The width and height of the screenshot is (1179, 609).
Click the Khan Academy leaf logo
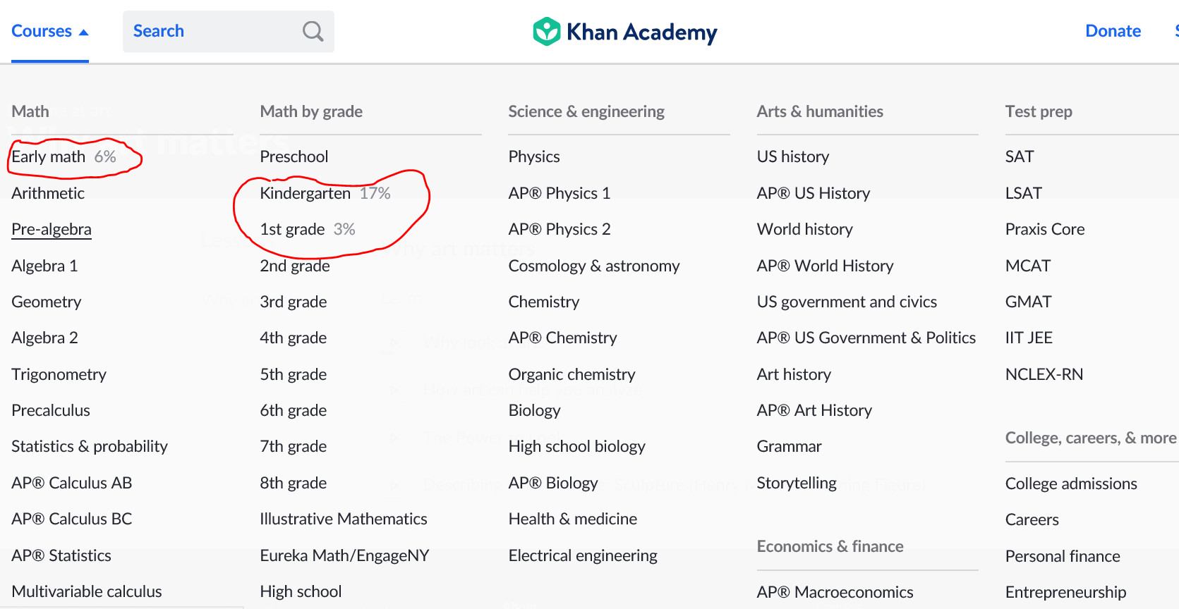(x=546, y=32)
